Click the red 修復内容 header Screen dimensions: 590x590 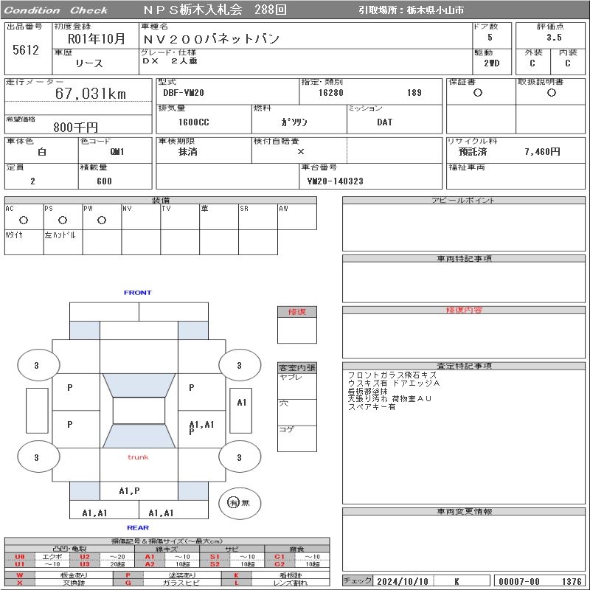coord(464,310)
